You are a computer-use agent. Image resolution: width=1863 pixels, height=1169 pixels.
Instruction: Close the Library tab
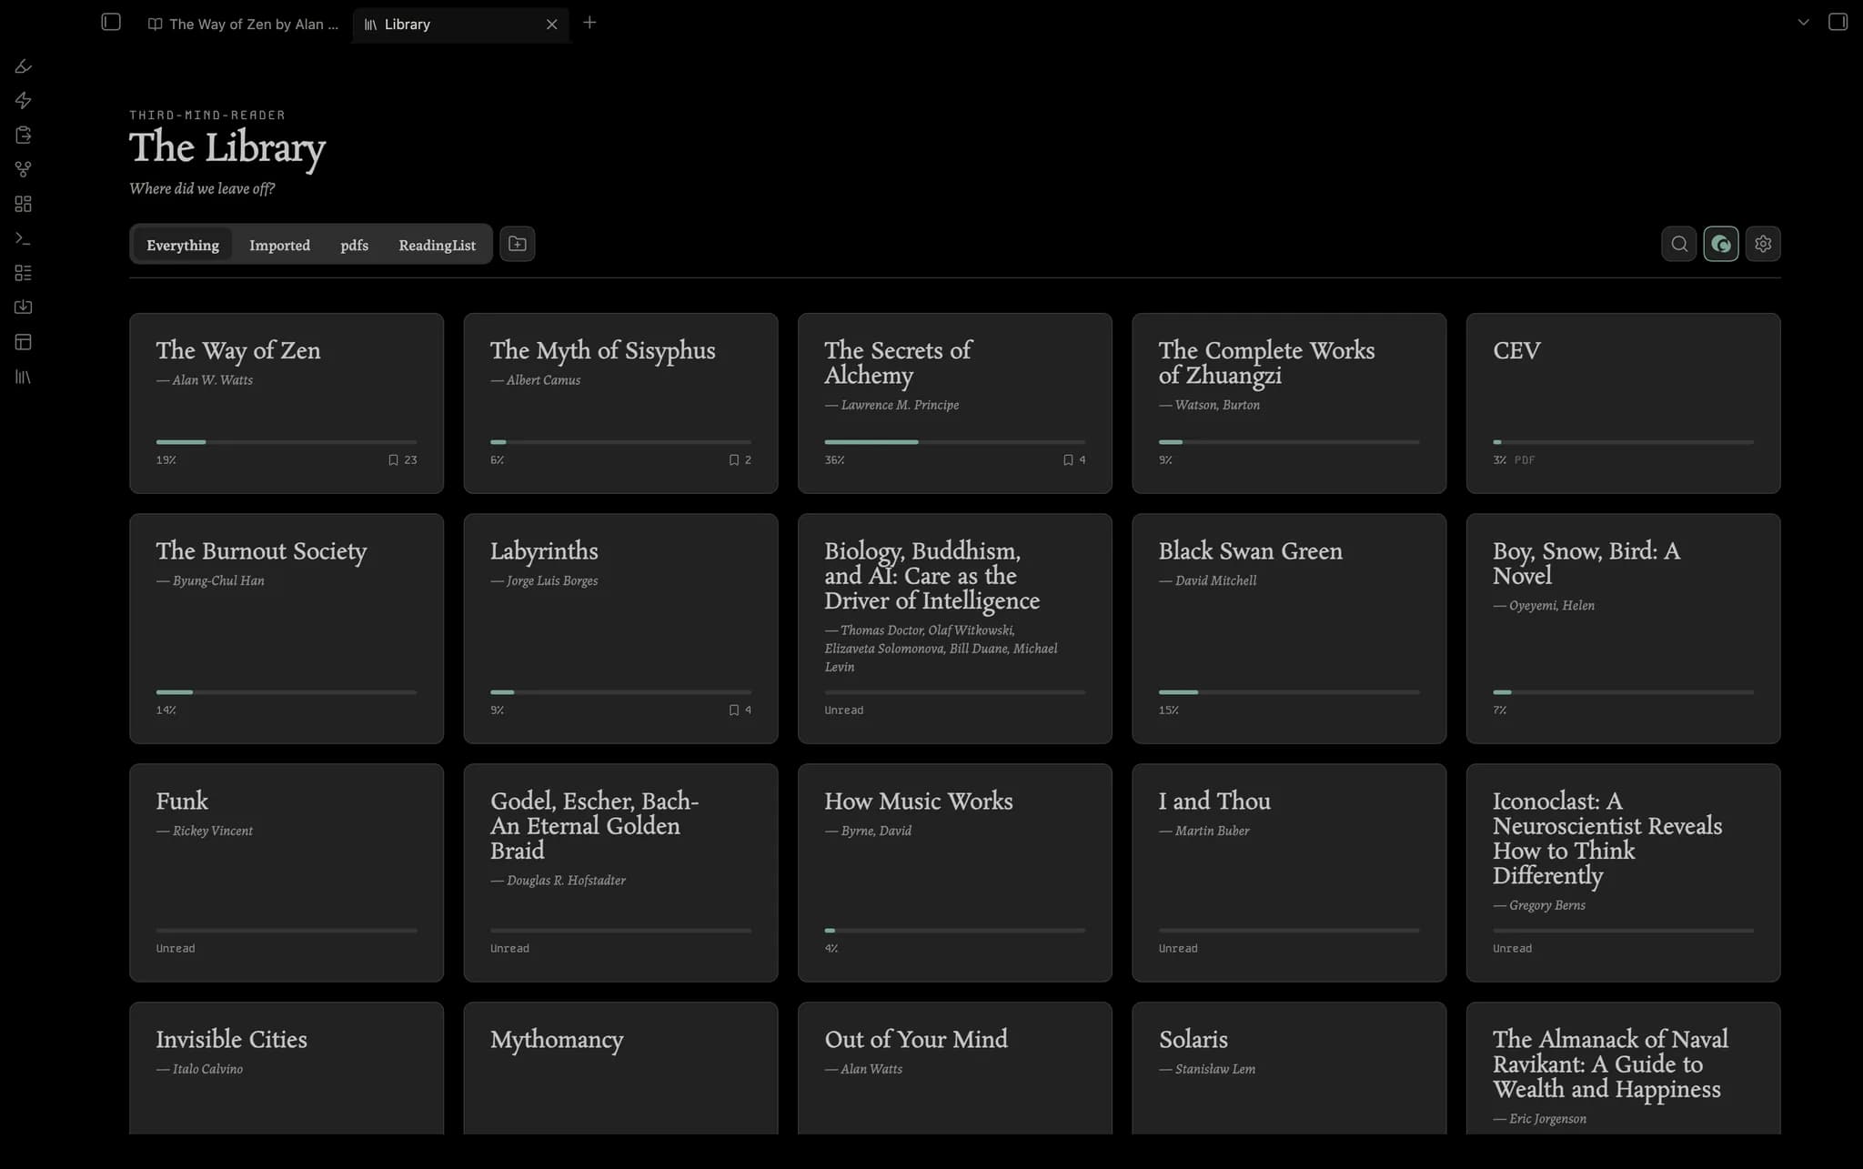(551, 25)
